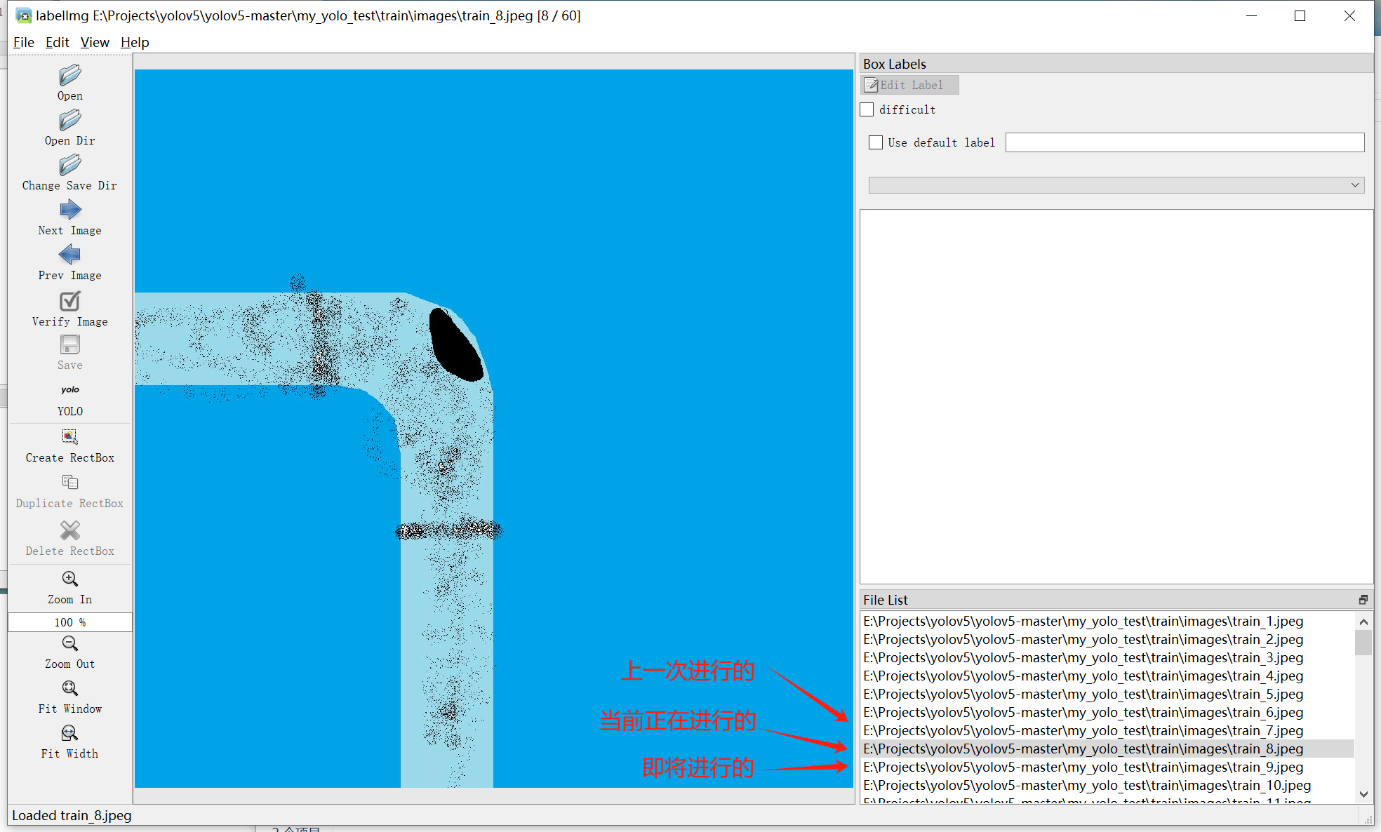Click the Fit Window icon
Image resolution: width=1381 pixels, height=832 pixels.
pyautogui.click(x=69, y=688)
